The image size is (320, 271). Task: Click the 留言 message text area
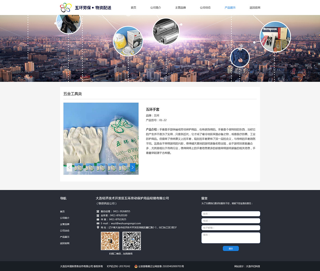[x=231, y=238]
